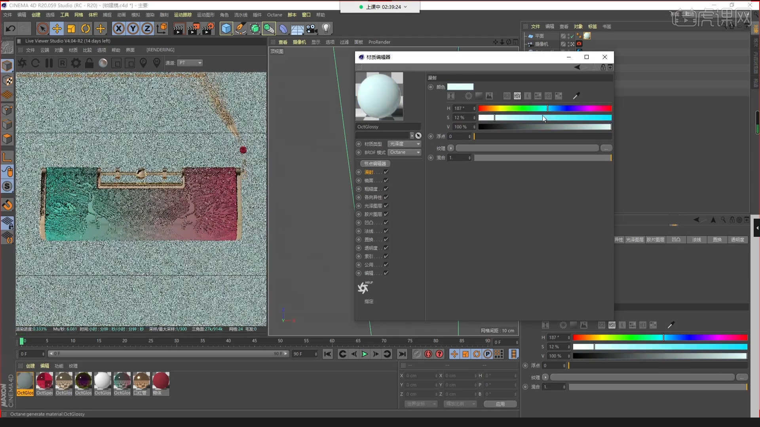Click Render View clapperboard icon

pyautogui.click(x=179, y=28)
